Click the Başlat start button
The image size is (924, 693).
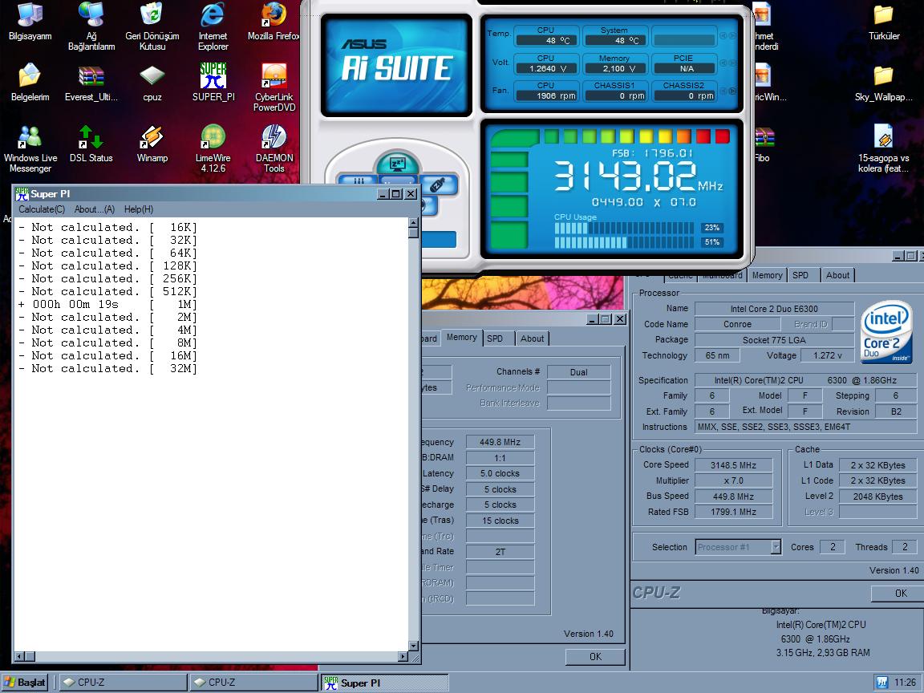[x=24, y=683]
